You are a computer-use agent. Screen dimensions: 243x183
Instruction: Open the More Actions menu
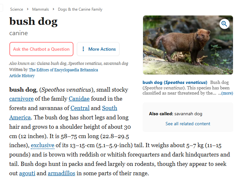[x=98, y=49]
